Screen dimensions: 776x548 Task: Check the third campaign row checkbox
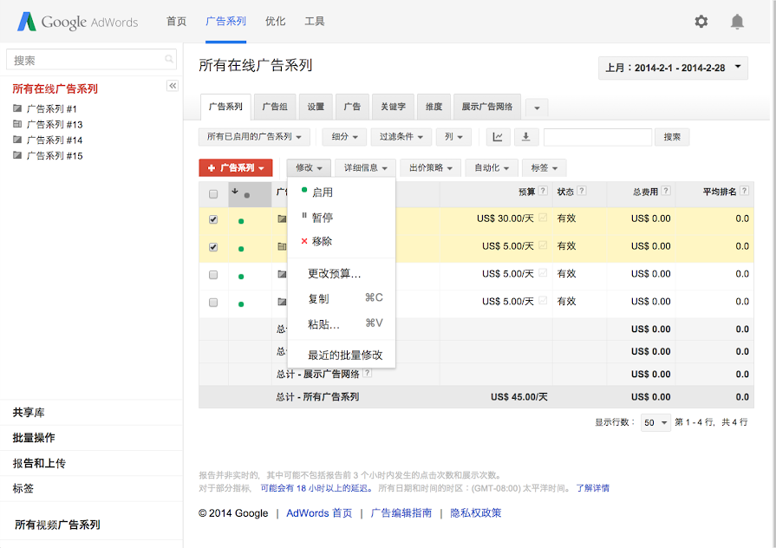pos(213,275)
